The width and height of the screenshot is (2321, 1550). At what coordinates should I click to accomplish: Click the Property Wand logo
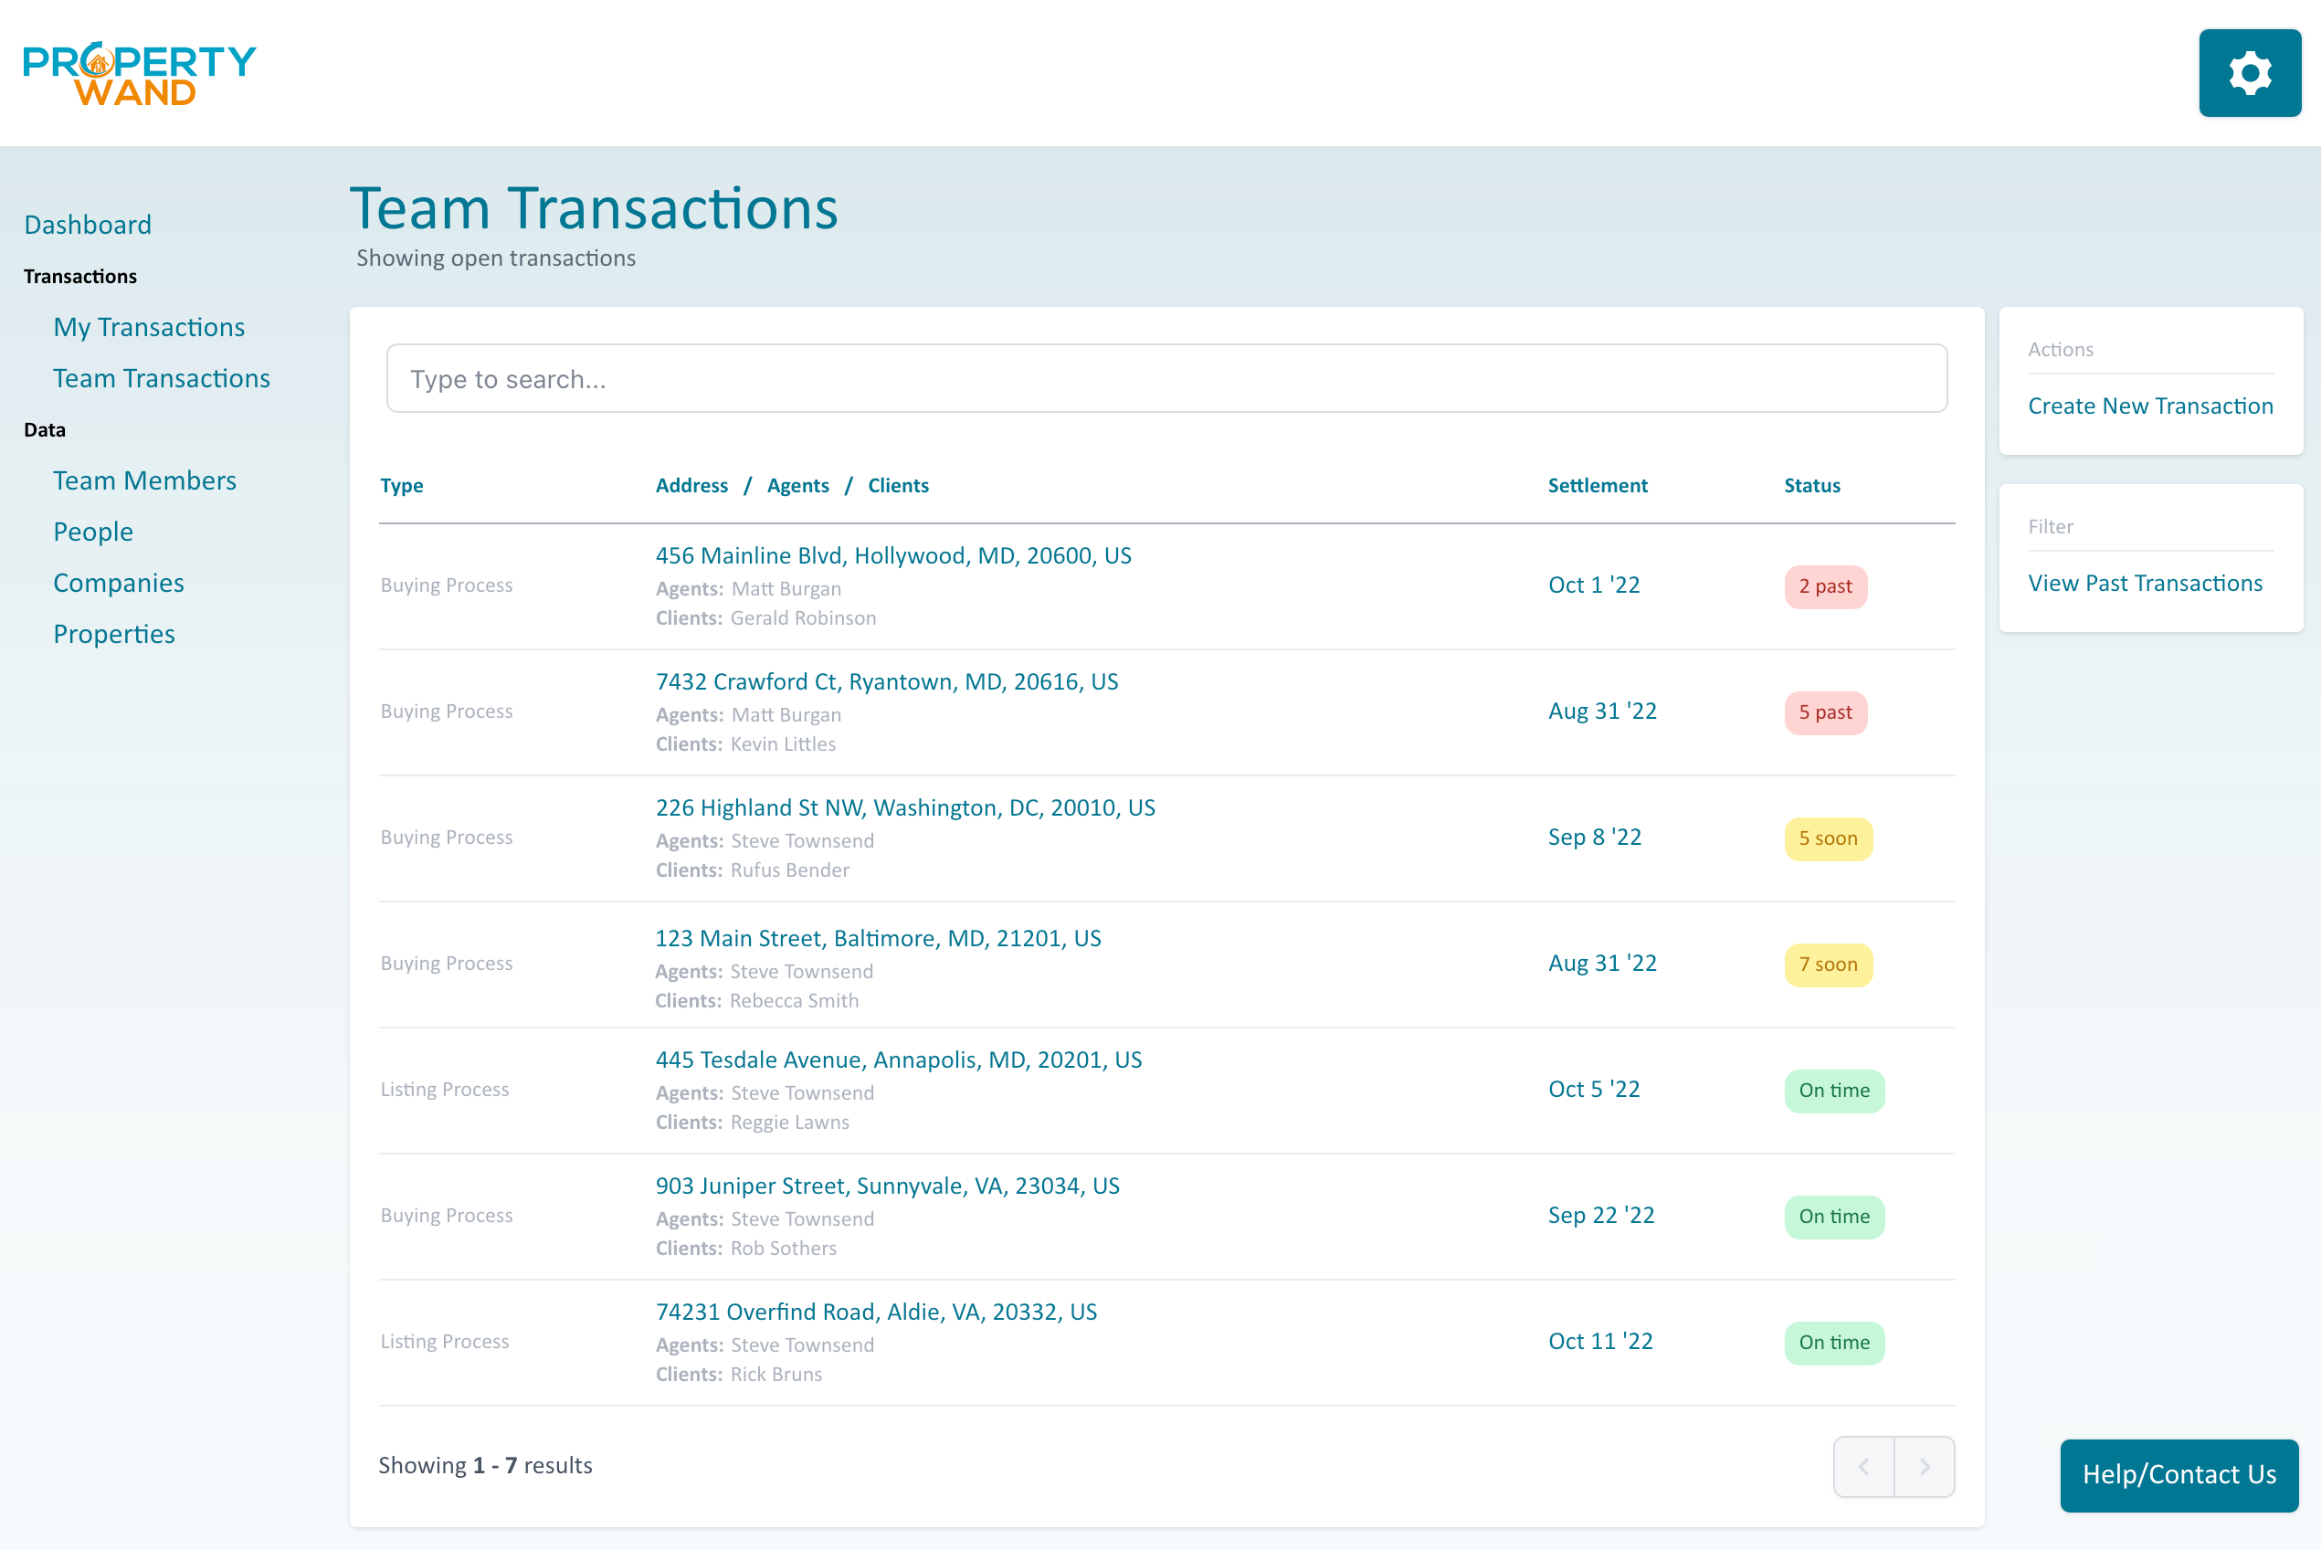tap(140, 74)
